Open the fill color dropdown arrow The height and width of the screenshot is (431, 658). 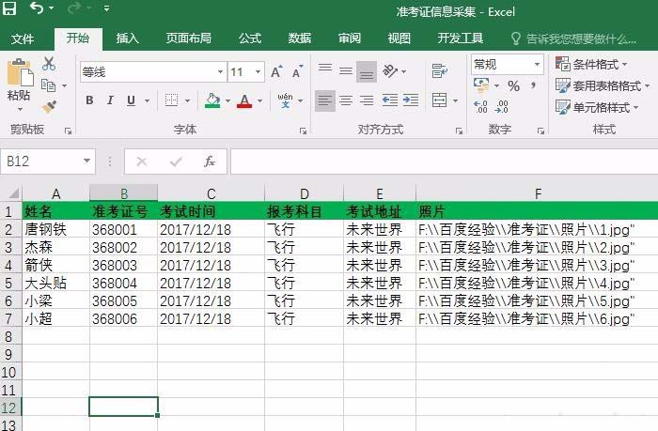227,100
